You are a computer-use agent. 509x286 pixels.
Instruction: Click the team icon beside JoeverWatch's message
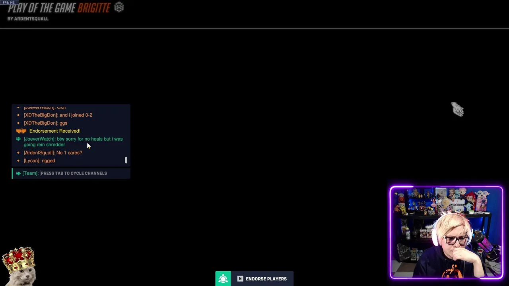[x=18, y=139]
